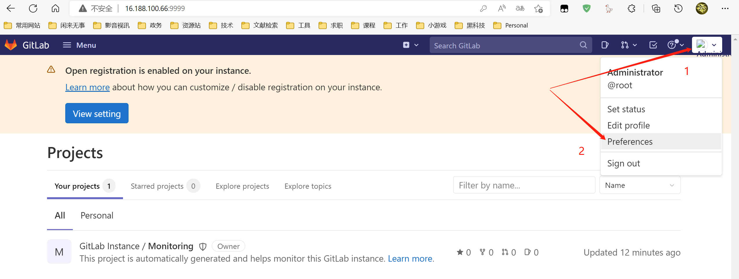Click the address bar URL 16.188.100.66:9999
Viewport: 739px width, 279px height.
click(155, 8)
